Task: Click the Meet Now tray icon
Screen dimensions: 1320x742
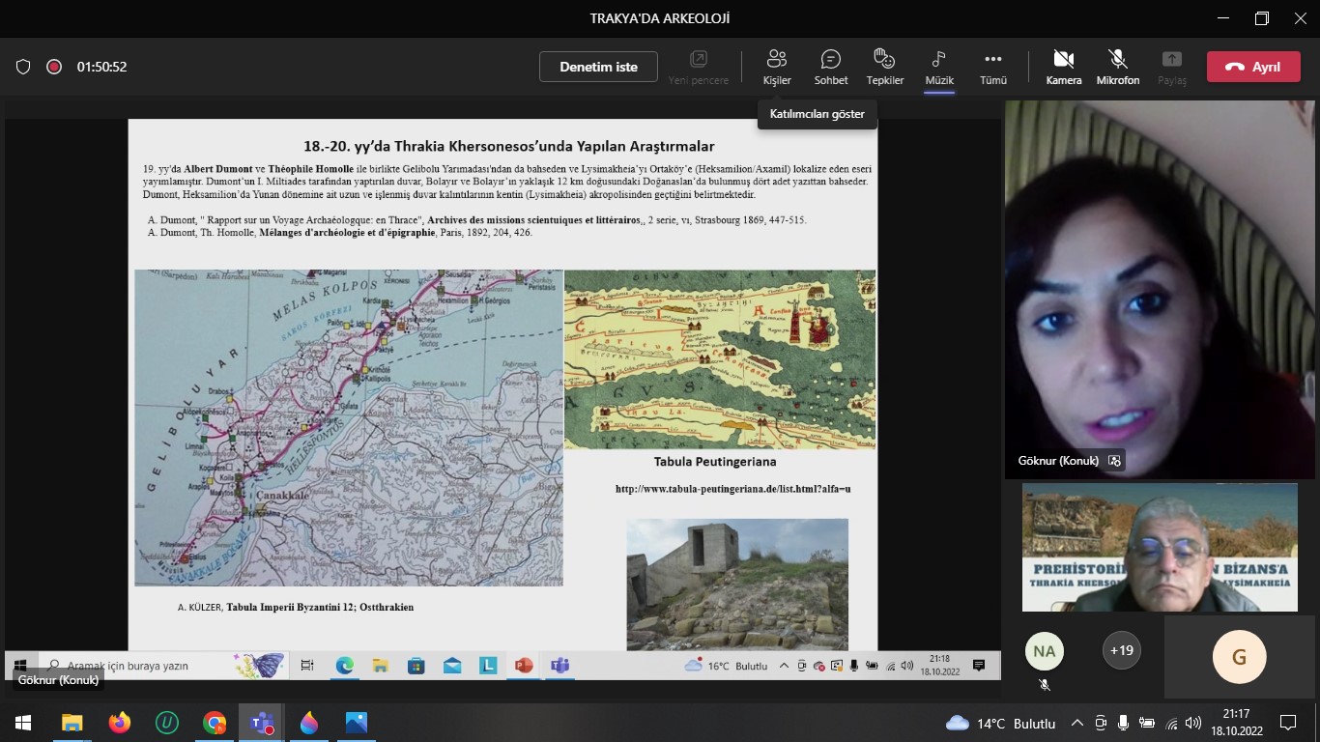Action: [x=1101, y=723]
